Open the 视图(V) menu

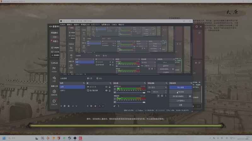(x=76, y=25)
